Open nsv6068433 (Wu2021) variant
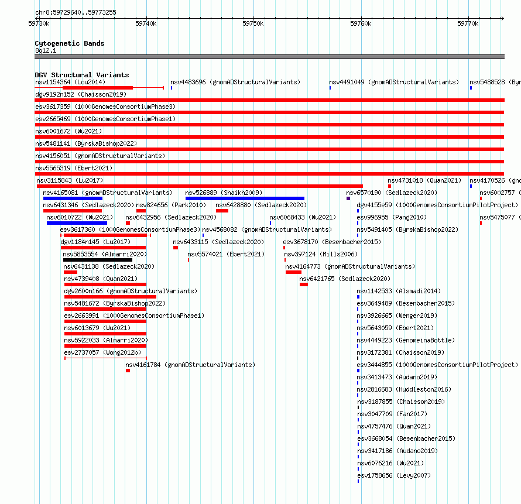This screenshot has height=504, width=521. point(303,217)
